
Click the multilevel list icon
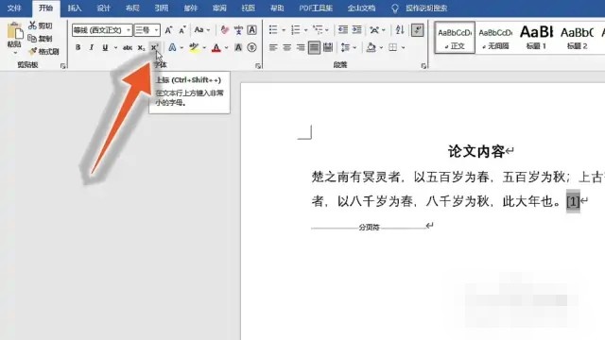[x=318, y=29]
